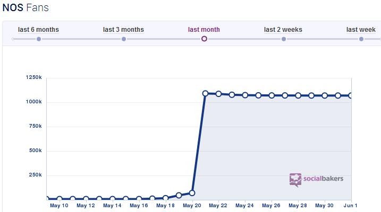Screen dimensions: 381x212
Task: Switch to the 'last 6 months' label
Action: (38, 30)
